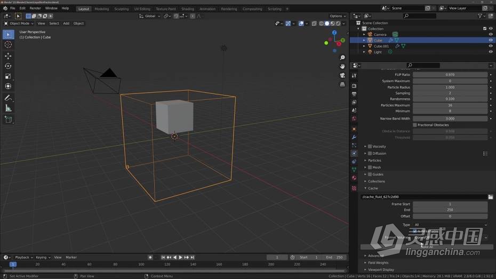496x279 pixels.
Task: Adjust Narrow Band Width slider
Action: (x=450, y=118)
